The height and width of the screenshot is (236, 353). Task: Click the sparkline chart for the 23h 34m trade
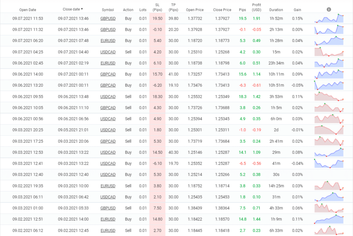329,63
